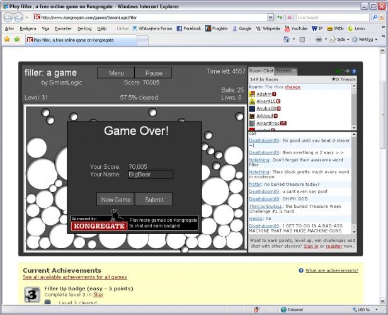Click the Your Name input field

point(150,175)
